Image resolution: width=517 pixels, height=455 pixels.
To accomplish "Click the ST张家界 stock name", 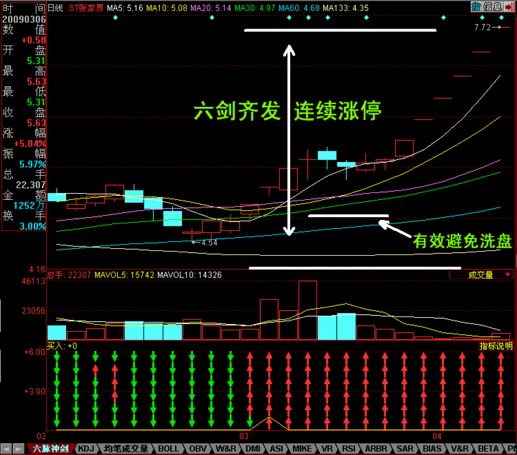I will pos(86,8).
